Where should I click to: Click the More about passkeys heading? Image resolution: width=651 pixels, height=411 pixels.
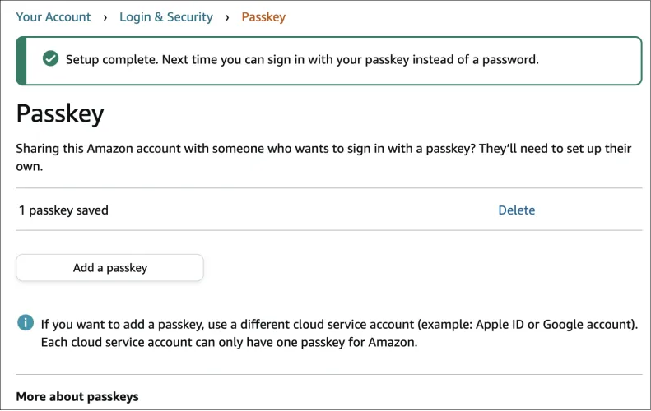coord(77,397)
